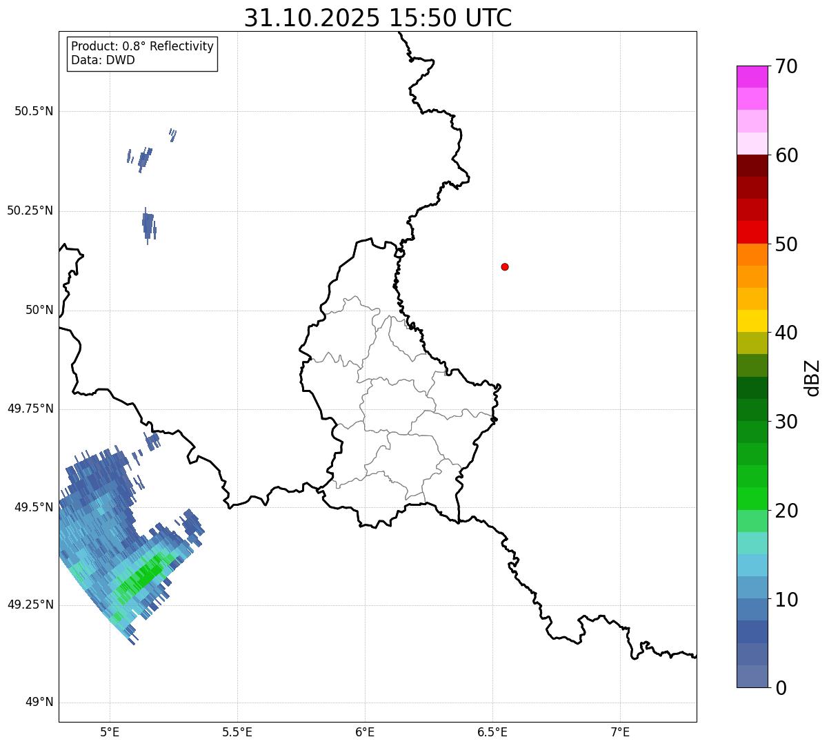Click the 49.5°N latitude label
This screenshot has width=829, height=746.
(34, 507)
